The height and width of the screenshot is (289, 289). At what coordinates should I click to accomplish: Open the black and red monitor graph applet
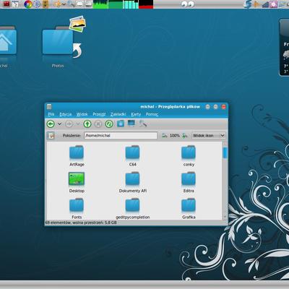pos(146,4)
